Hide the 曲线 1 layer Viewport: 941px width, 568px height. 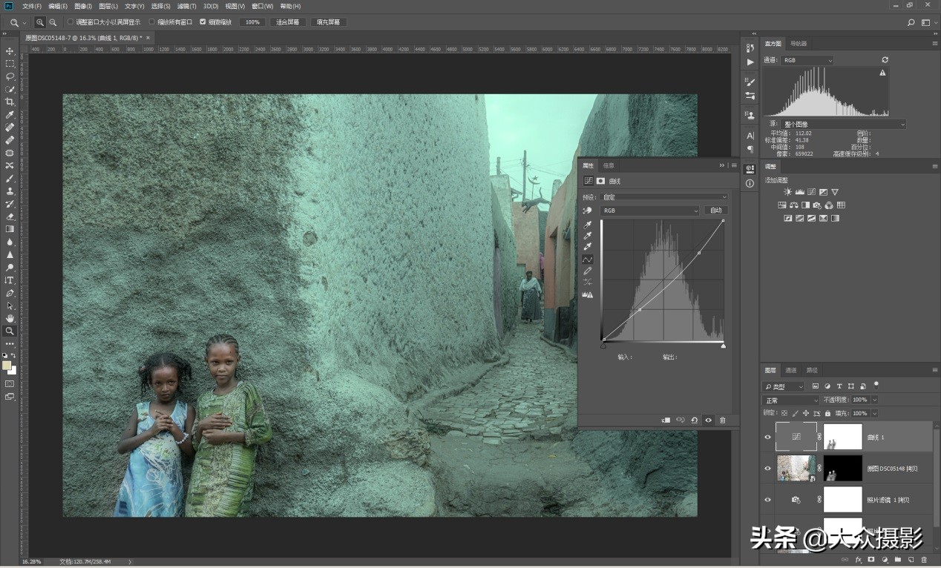coord(768,437)
